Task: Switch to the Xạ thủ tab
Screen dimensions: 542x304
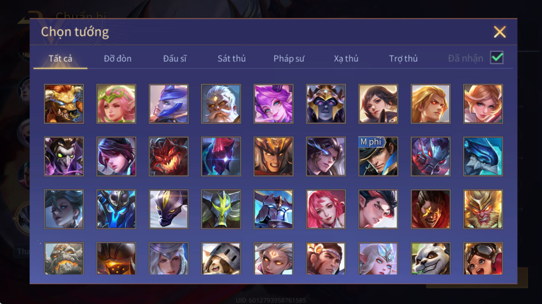Action: (346, 58)
